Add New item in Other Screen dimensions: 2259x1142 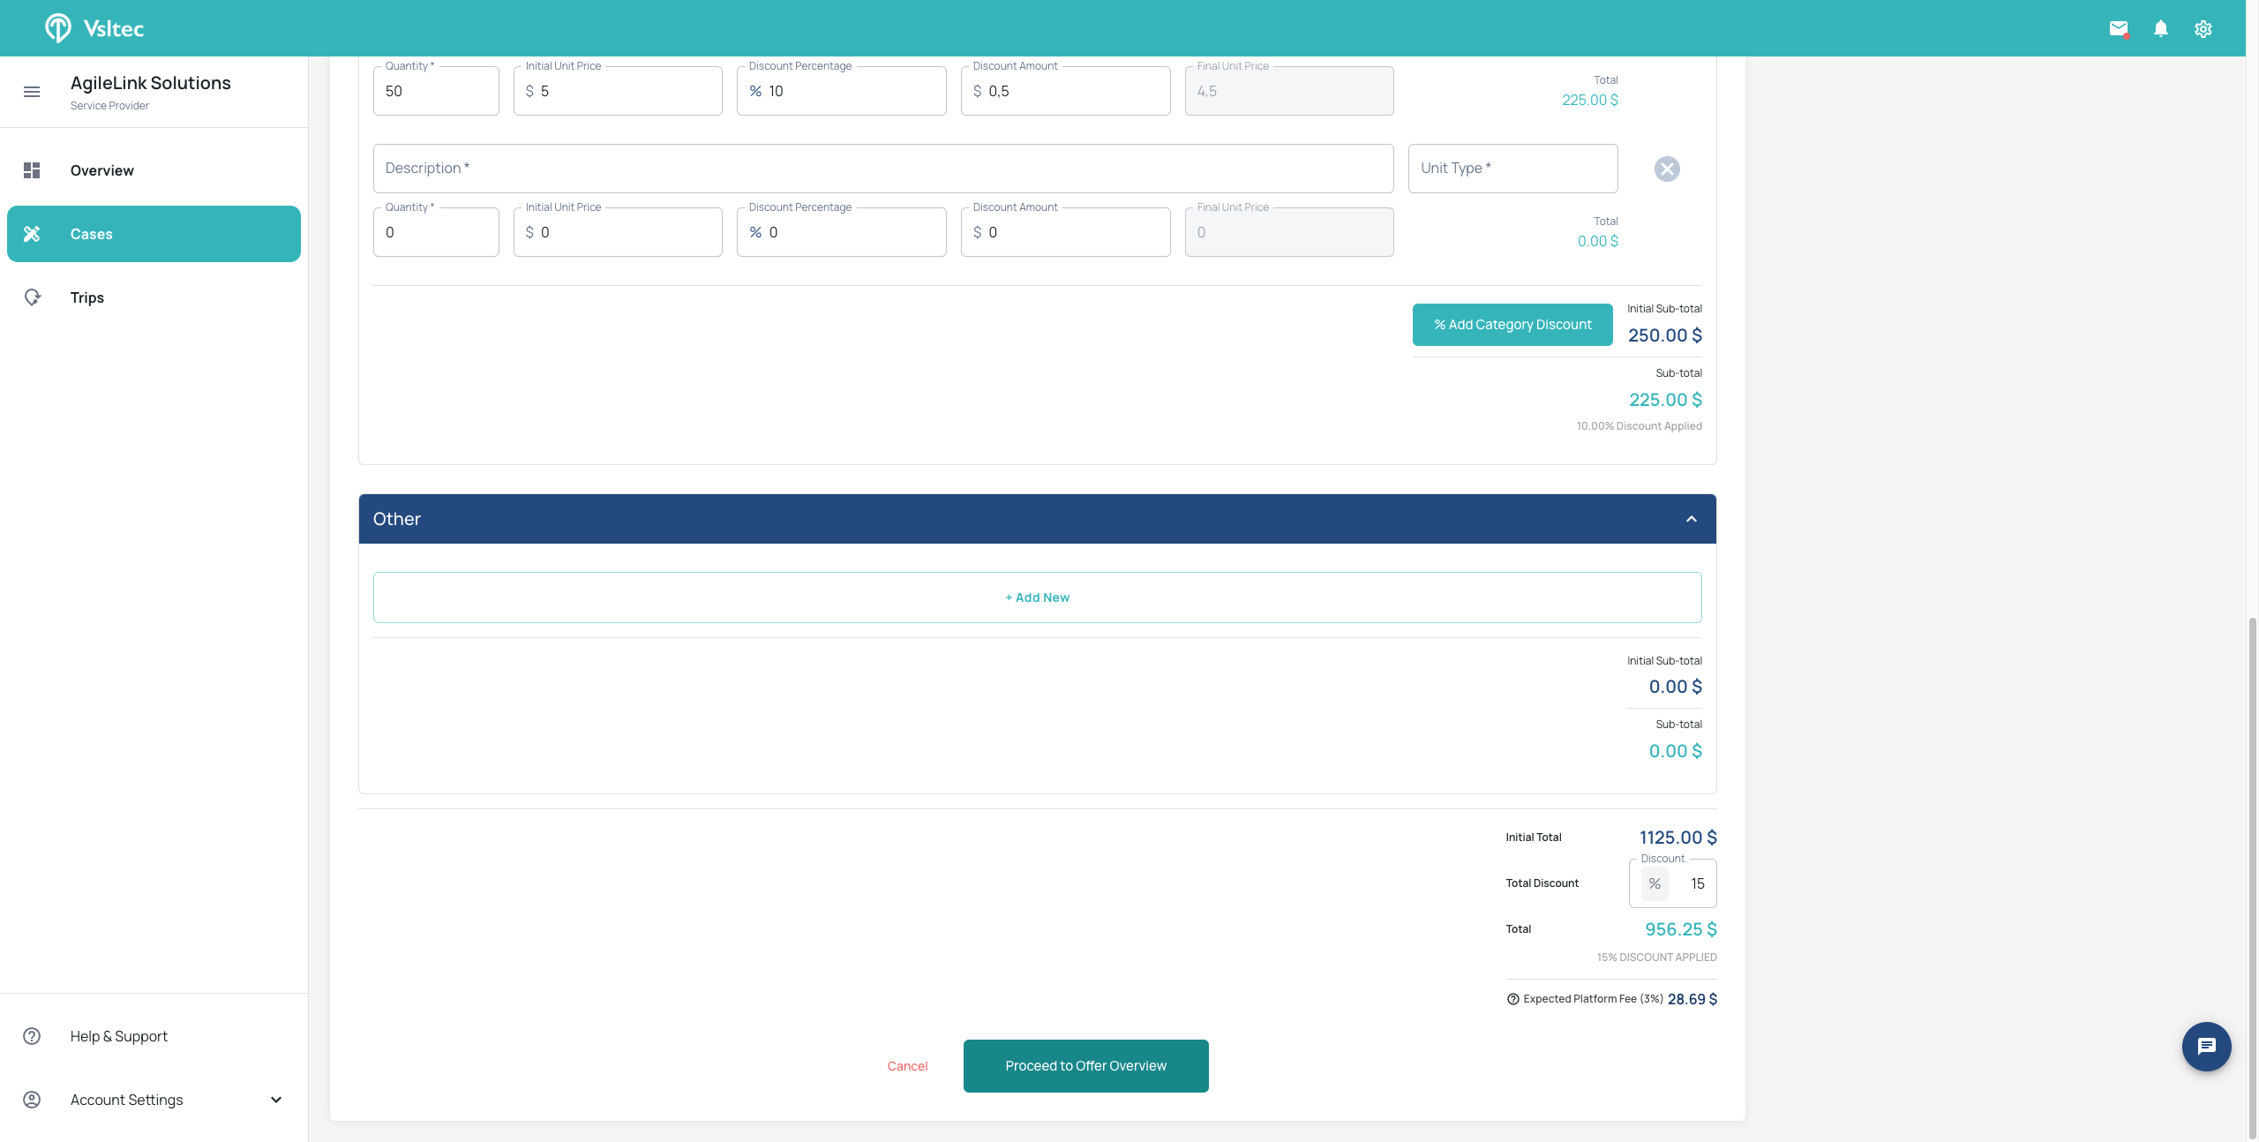[x=1037, y=597]
